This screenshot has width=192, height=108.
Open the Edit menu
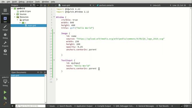tap(8, 2)
